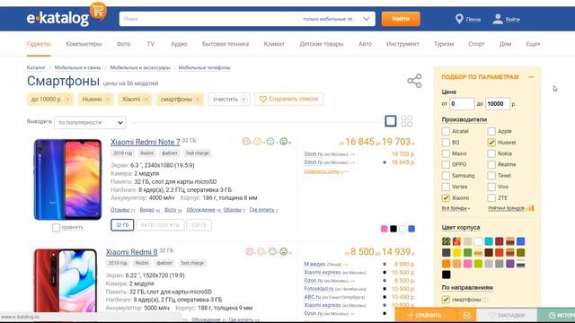Open Ozon.ru offer at 19 703 р.

click(x=314, y=154)
